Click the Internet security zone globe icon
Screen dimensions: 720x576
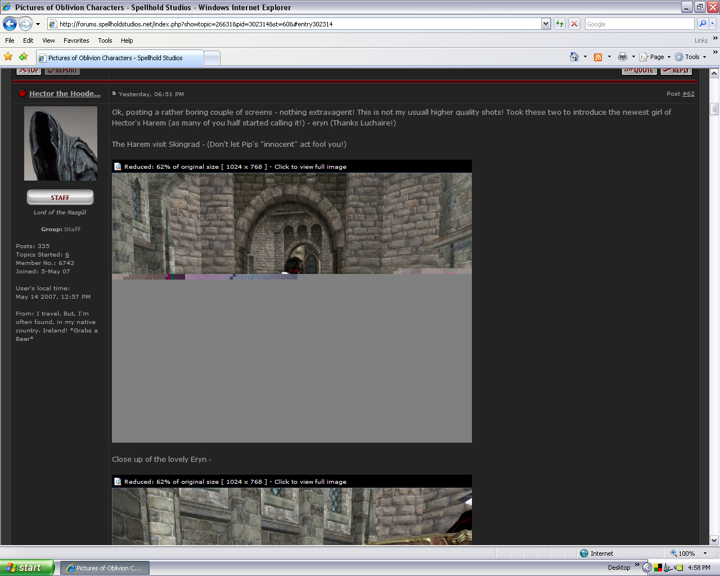click(584, 553)
